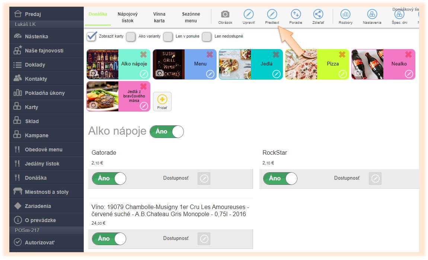Enable the Len v ponuke checkbox
The image size is (428, 260).
[x=168, y=36]
